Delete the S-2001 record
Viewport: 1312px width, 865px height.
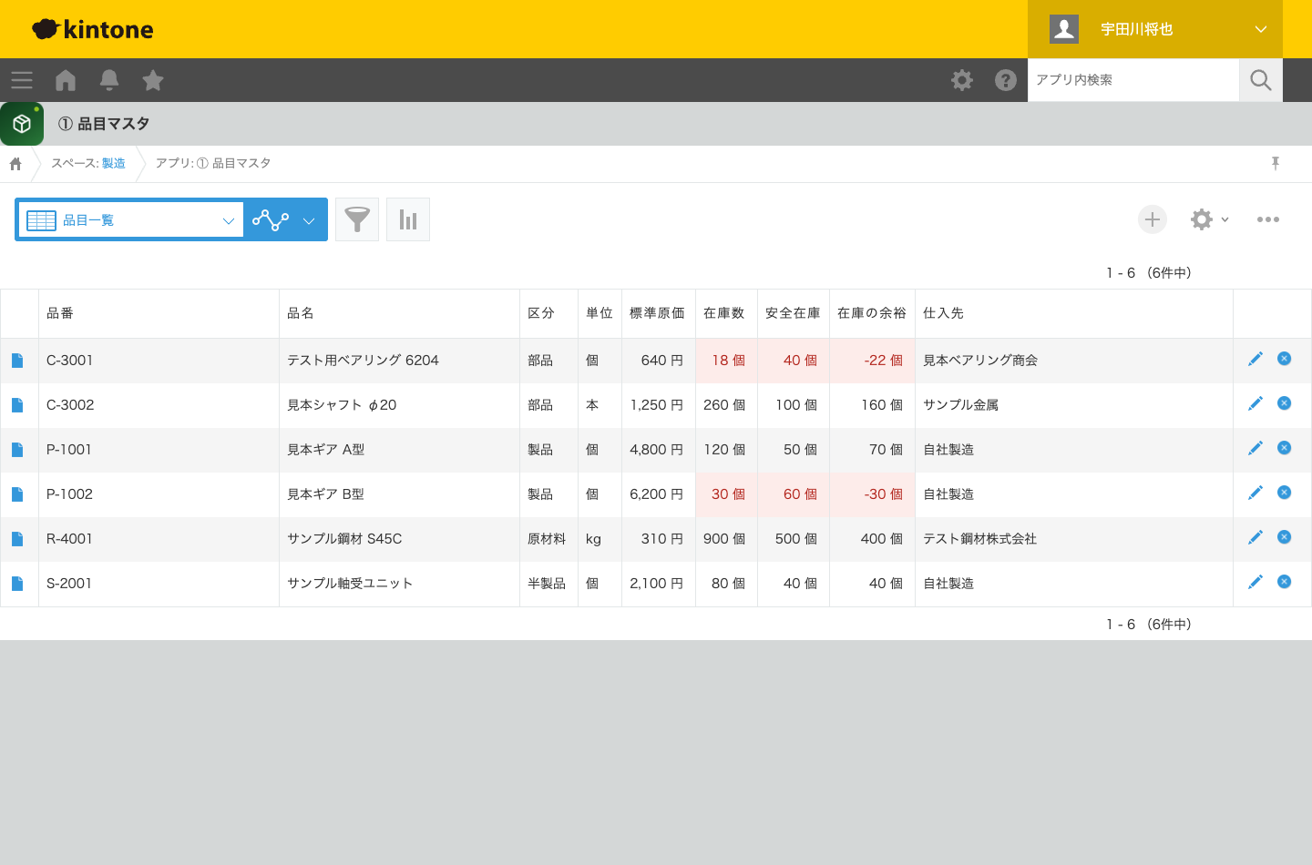1285,582
